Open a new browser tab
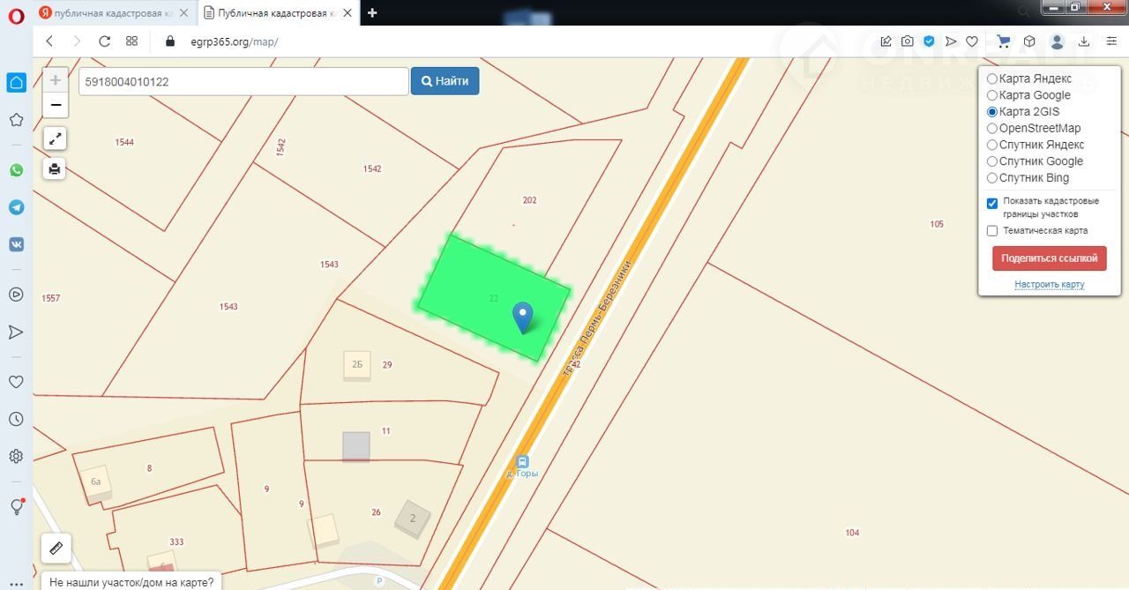 (x=372, y=12)
